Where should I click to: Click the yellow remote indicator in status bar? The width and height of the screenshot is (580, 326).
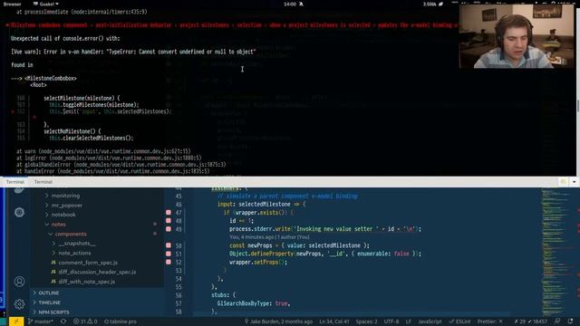click(x=16, y=321)
